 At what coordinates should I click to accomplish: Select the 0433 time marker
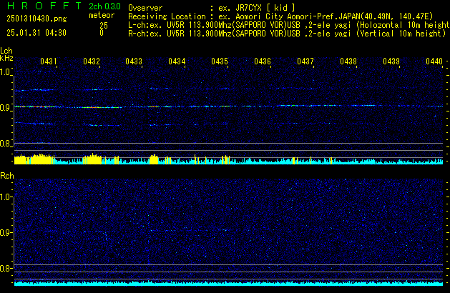(134, 61)
